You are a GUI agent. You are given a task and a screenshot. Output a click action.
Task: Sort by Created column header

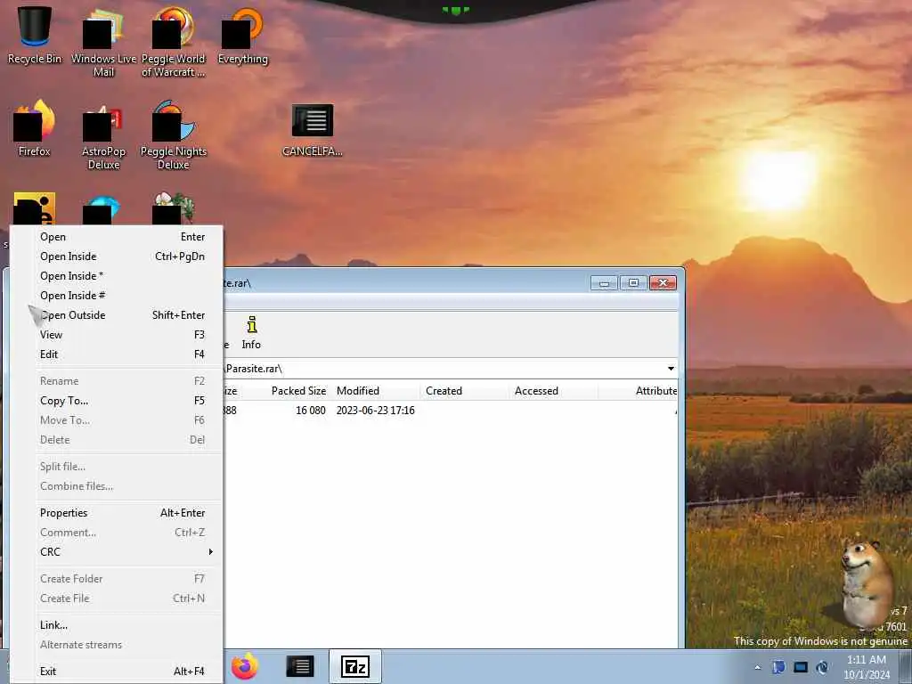tap(463, 391)
